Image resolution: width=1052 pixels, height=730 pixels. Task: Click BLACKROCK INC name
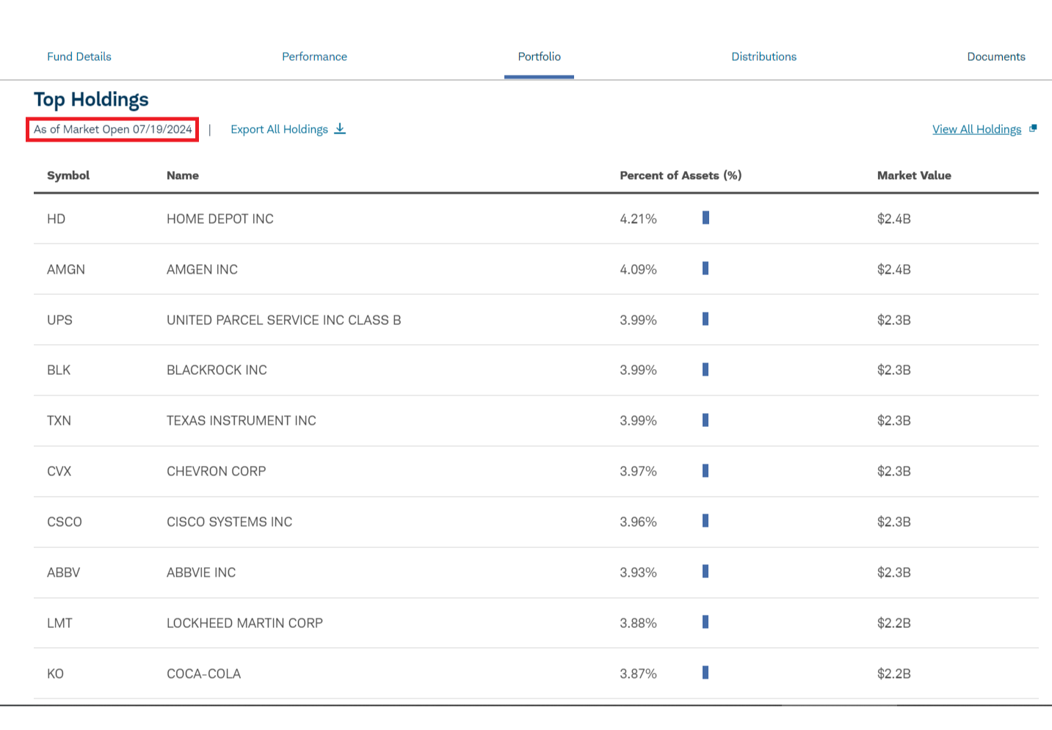click(217, 370)
